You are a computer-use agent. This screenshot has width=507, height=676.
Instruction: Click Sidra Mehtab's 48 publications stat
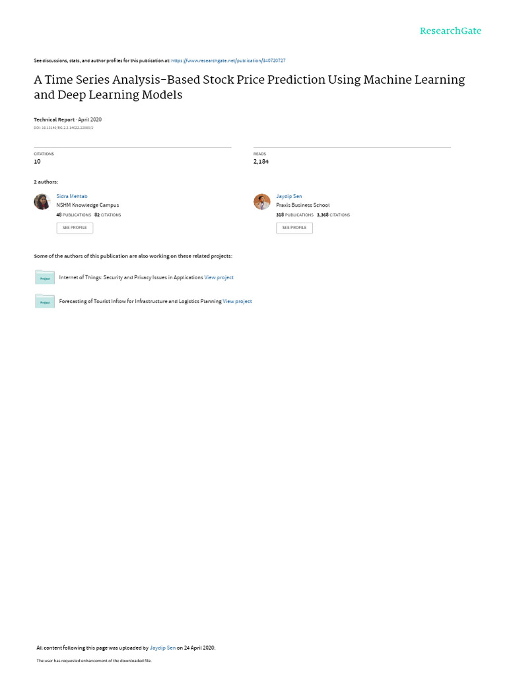tap(73, 215)
